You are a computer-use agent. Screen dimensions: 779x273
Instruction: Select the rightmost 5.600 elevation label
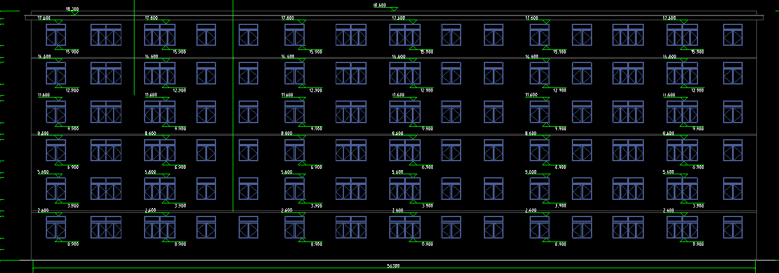668,172
